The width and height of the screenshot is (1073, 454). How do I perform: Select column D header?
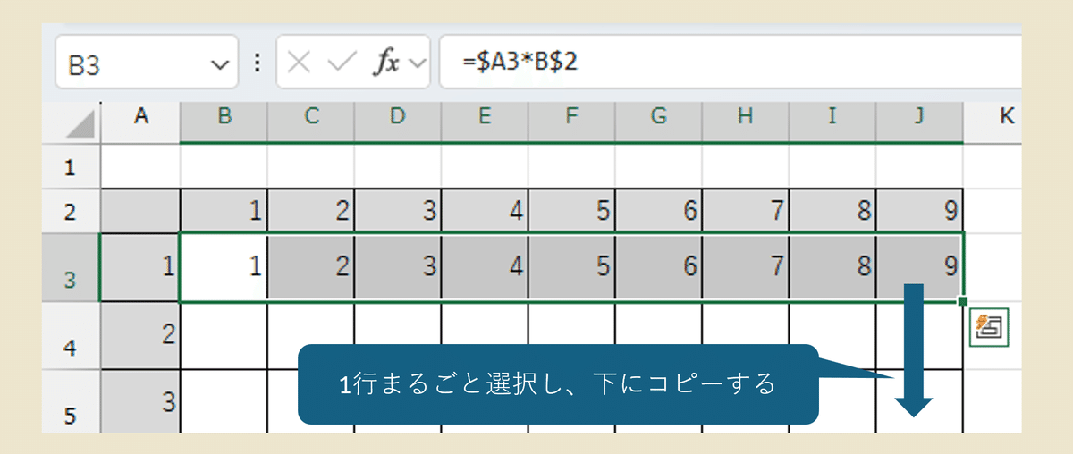[x=397, y=122]
